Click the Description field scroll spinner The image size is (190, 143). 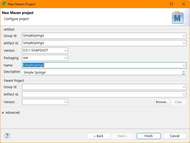coord(184,73)
